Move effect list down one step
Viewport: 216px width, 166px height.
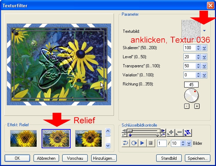[x=108, y=145]
